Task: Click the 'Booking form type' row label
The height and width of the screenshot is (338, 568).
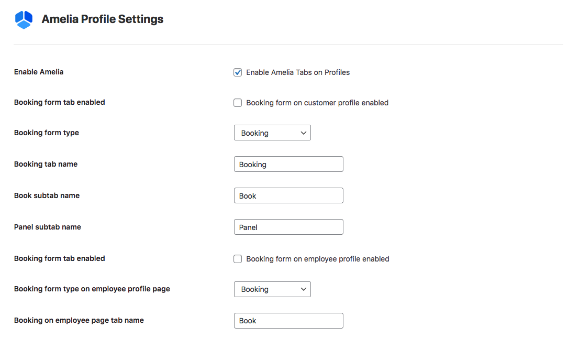Action: [47, 133]
